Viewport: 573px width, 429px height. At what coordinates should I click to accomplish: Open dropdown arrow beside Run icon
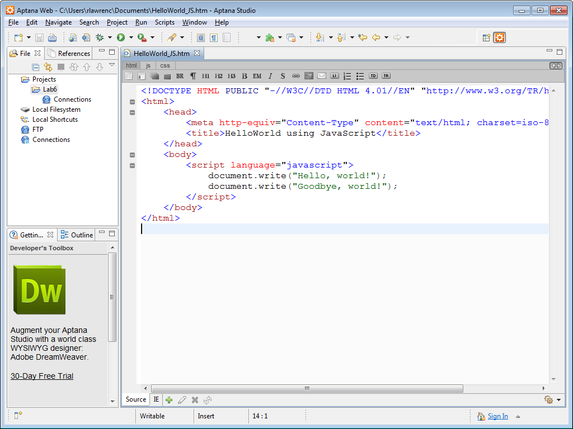[x=131, y=37]
